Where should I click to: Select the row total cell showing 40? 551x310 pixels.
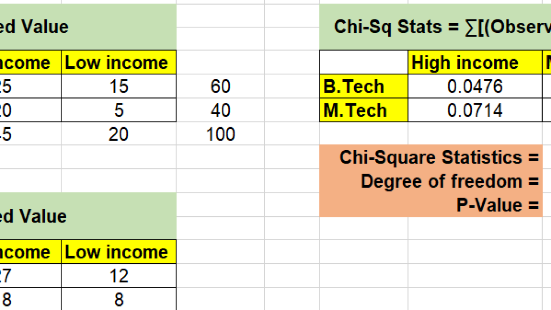(220, 111)
